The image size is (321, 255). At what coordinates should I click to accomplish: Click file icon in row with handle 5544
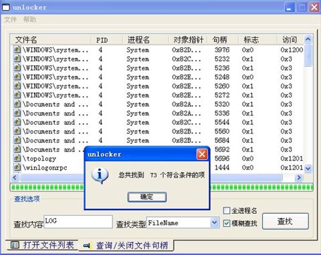17,122
